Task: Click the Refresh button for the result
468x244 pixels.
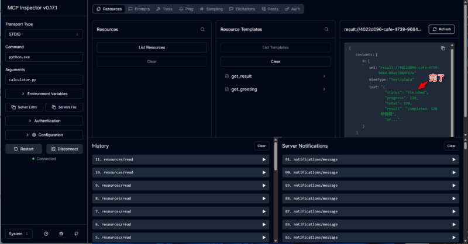Action: (442, 29)
